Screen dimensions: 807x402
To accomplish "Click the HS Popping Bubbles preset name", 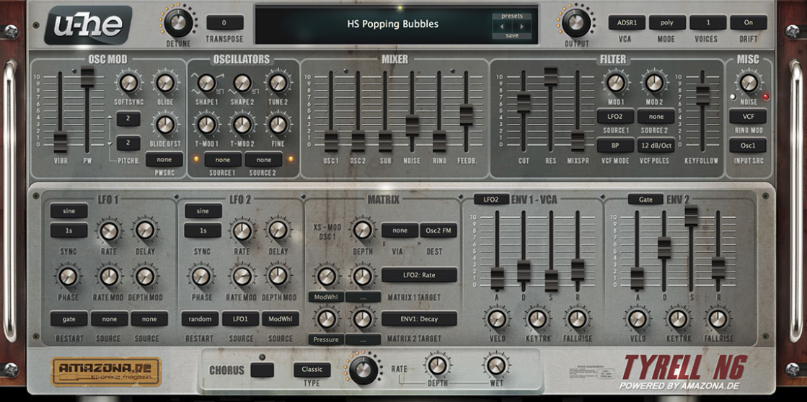I will coord(393,24).
